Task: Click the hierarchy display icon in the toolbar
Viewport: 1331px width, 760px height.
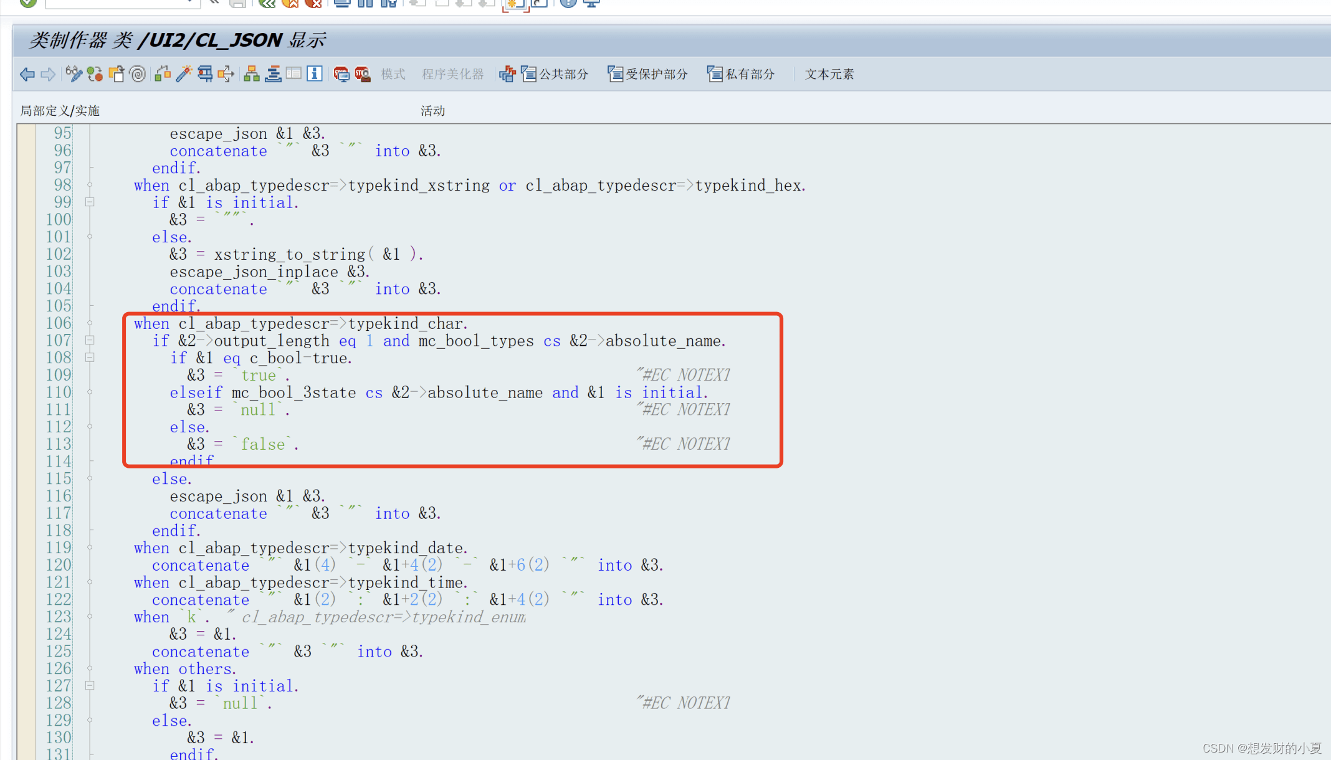Action: click(252, 74)
